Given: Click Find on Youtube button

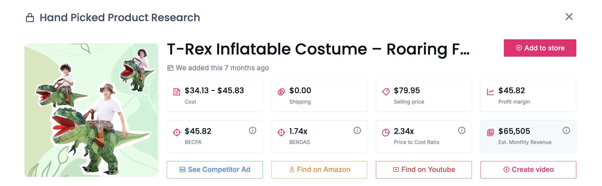Looking at the screenshot, I should point(424,170).
